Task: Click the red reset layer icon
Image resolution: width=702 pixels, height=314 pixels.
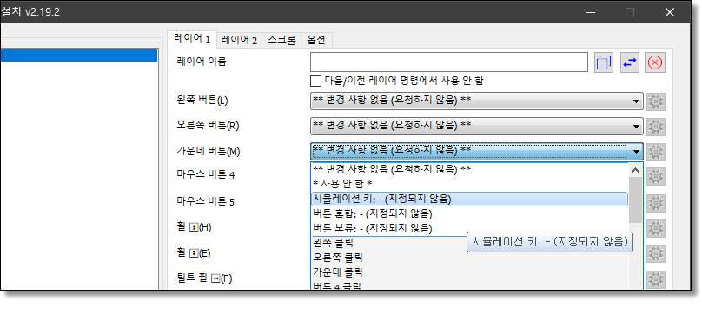Action: pos(655,62)
